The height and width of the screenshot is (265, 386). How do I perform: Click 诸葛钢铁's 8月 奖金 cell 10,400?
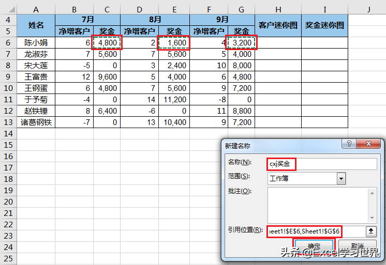point(174,122)
